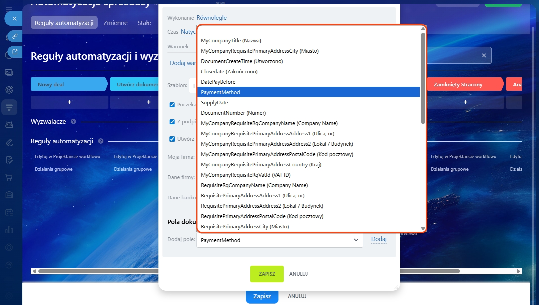
Task: Choose RequisiteRqCompanyName (Company Name) option
Action: (309, 185)
